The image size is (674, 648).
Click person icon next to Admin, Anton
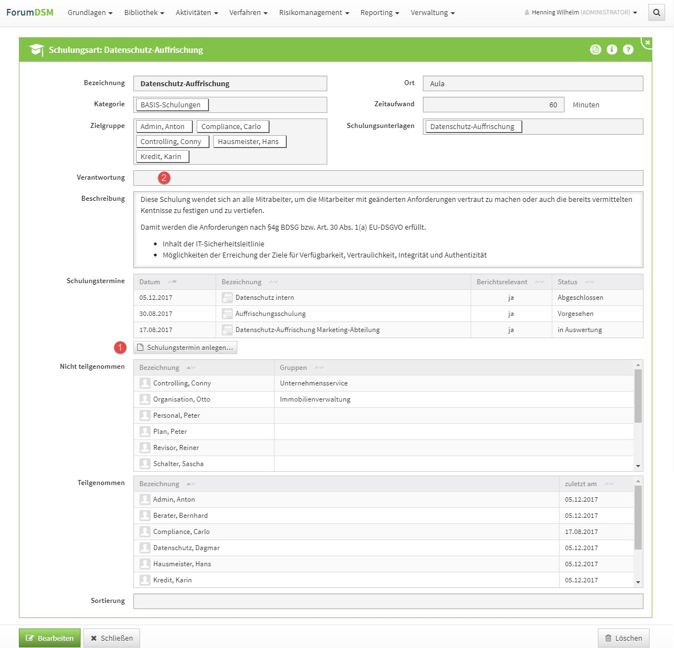tap(145, 499)
